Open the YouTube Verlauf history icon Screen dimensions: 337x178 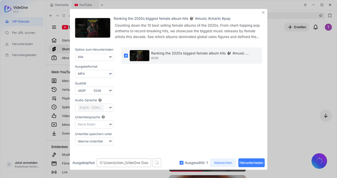tap(54, 90)
